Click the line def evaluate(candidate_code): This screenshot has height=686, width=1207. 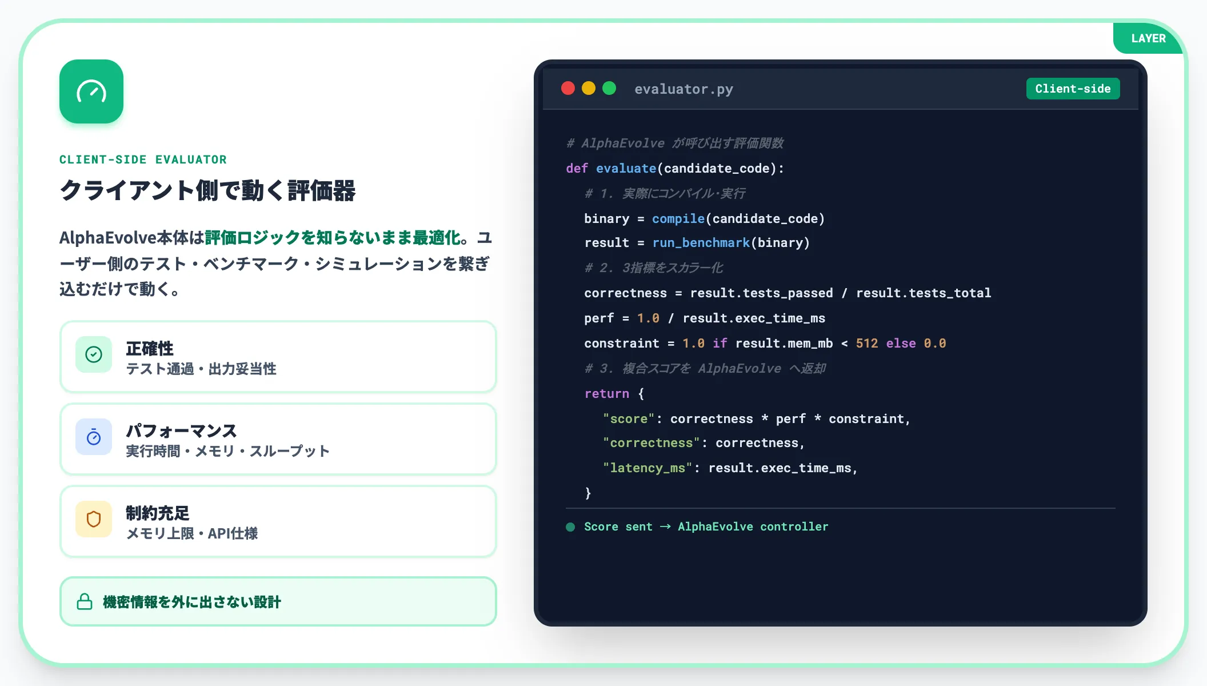click(x=675, y=168)
